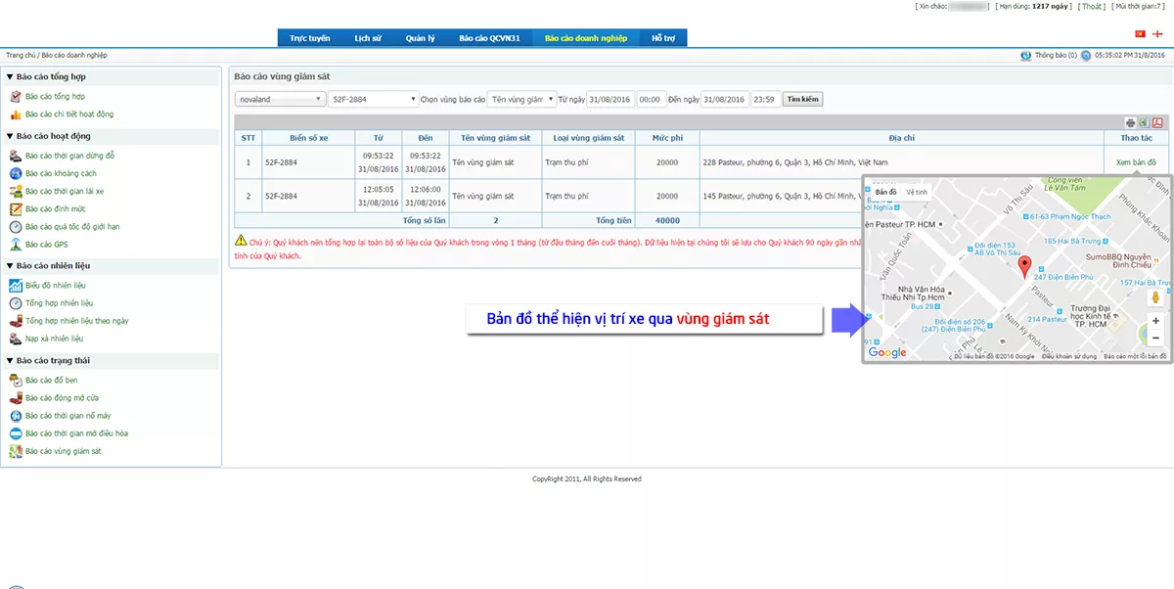Click the Báo cáo thời gian dừng đỗ icon
Screen dimensions: 1174x589
(16, 156)
